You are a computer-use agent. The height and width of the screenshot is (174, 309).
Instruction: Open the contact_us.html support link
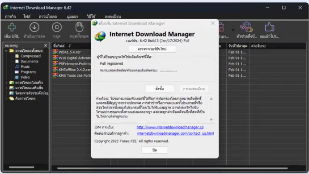pyautogui.click(x=176, y=133)
